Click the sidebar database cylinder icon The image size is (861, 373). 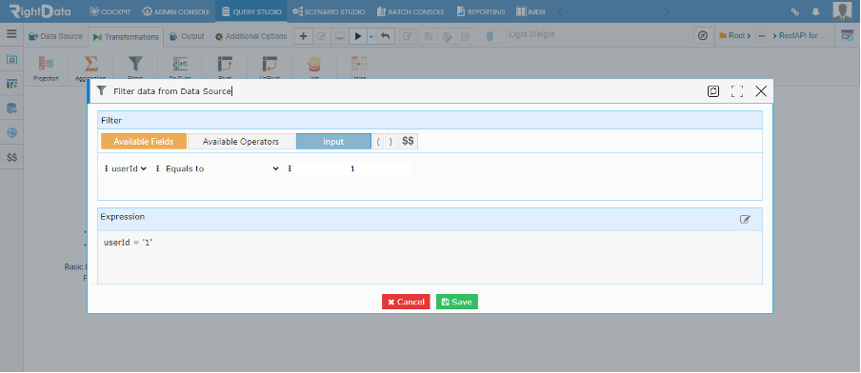point(11,108)
